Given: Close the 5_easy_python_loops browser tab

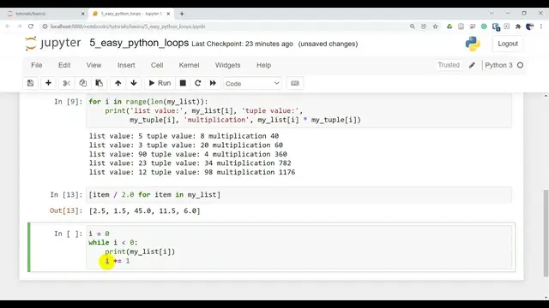Looking at the screenshot, I should 168,14.
